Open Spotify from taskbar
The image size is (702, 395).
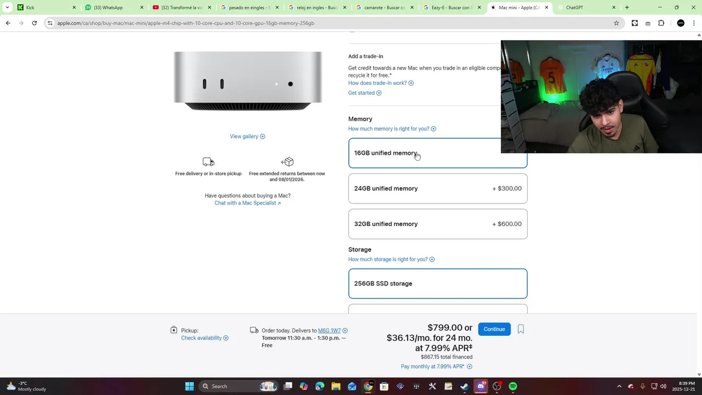point(513,386)
